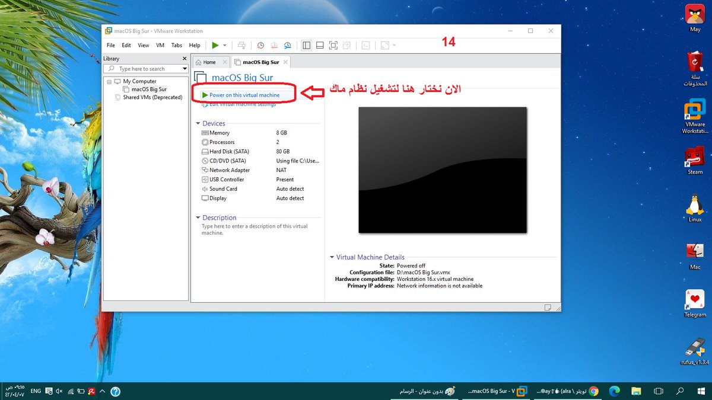
Task: Click the Powered off state text
Action: (411, 265)
